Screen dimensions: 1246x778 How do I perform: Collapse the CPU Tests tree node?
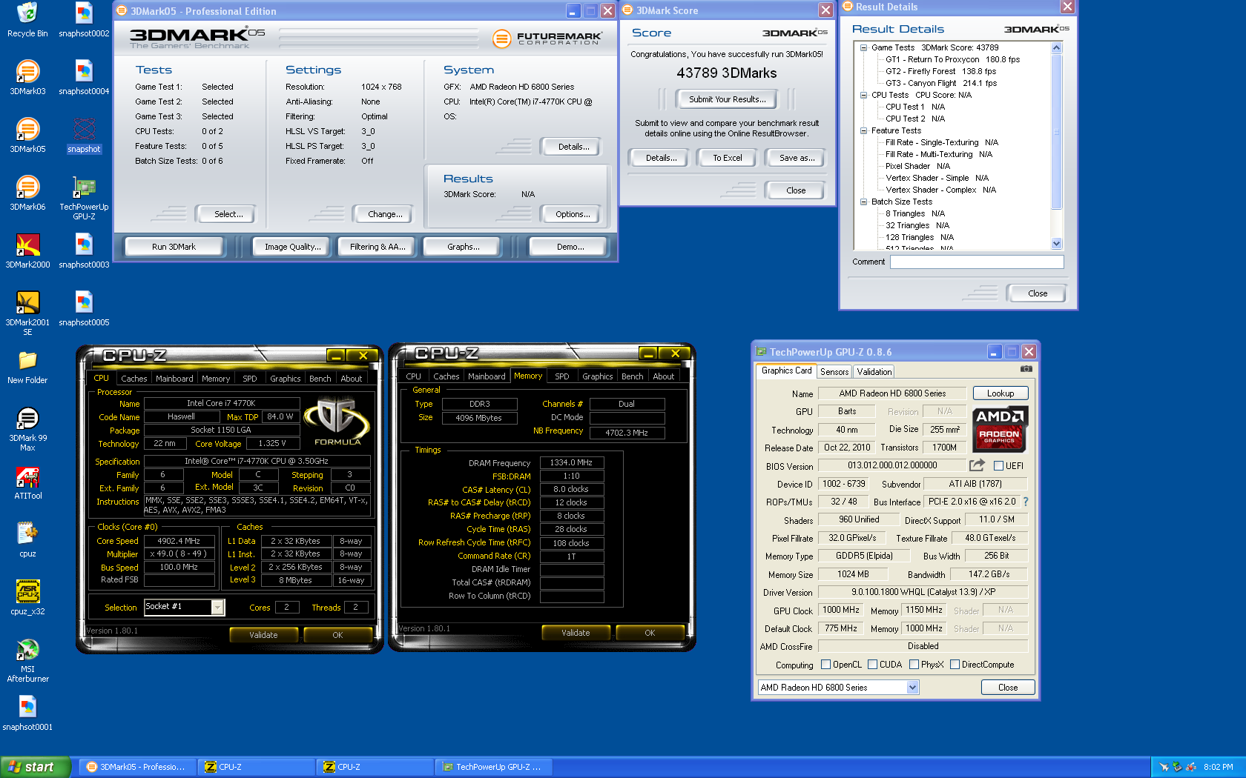click(864, 95)
